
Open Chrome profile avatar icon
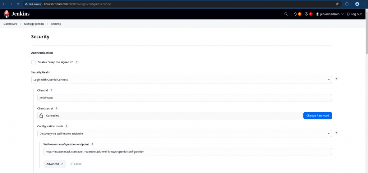[x=357, y=4]
